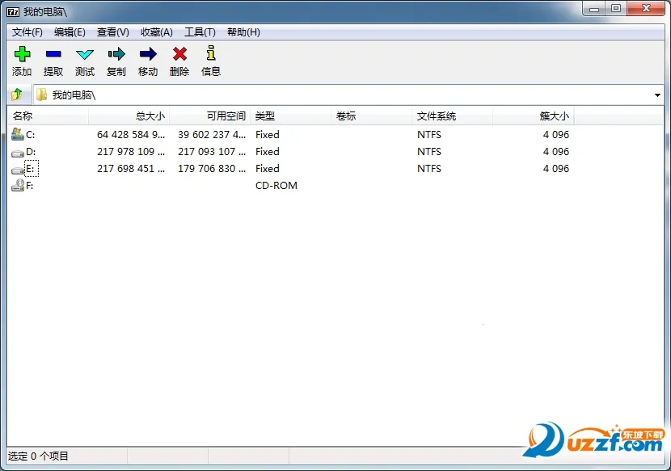Click the green up-level navigation arrow
The image size is (671, 471).
click(x=17, y=95)
